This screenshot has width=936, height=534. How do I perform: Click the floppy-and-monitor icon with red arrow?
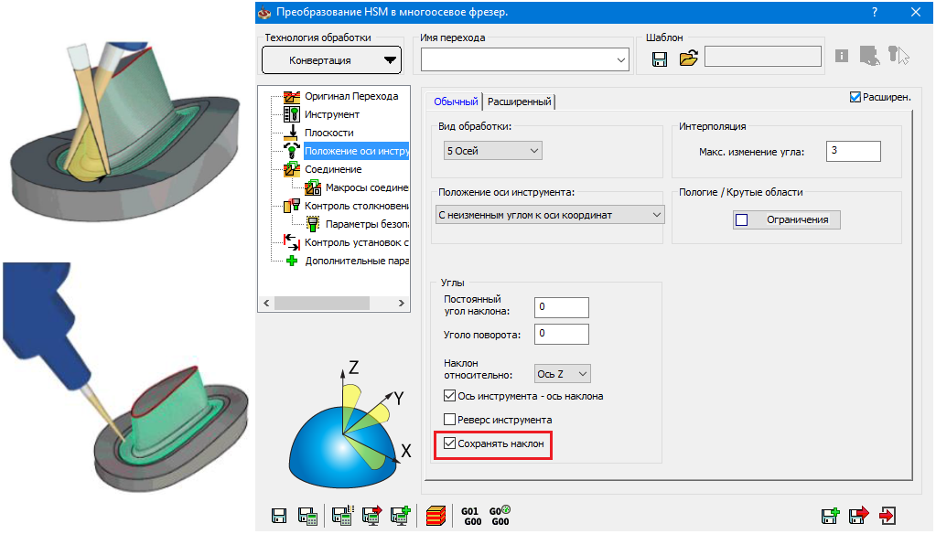[371, 516]
